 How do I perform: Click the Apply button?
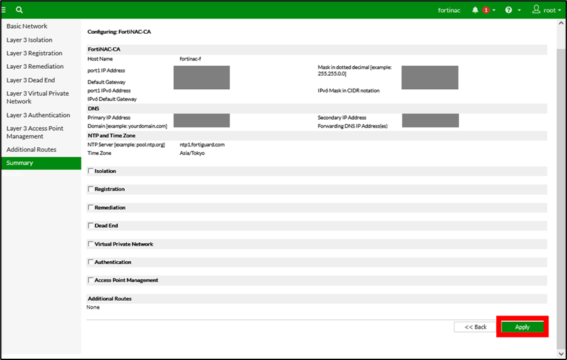click(522, 327)
